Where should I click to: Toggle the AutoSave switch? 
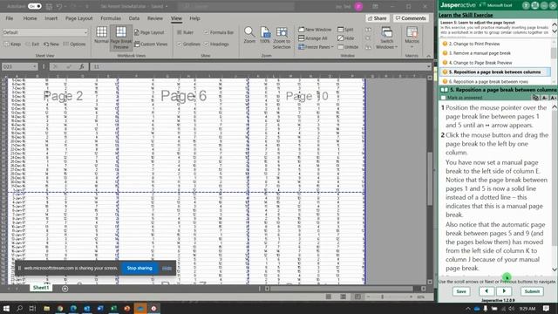[x=34, y=6]
